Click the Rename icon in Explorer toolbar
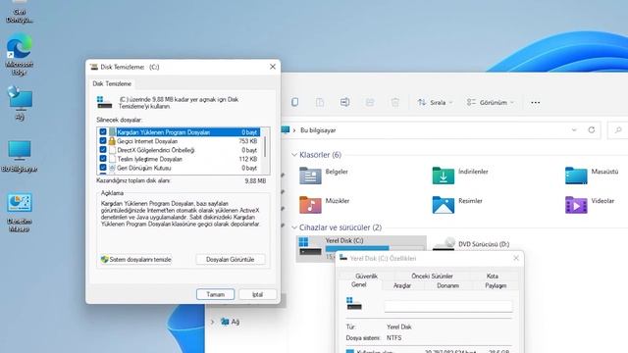Image resolution: width=628 pixels, height=353 pixels. point(344,102)
